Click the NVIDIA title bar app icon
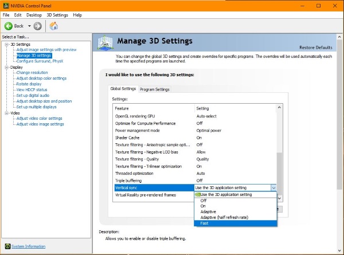Screen dimensions: 344x255 6,6
